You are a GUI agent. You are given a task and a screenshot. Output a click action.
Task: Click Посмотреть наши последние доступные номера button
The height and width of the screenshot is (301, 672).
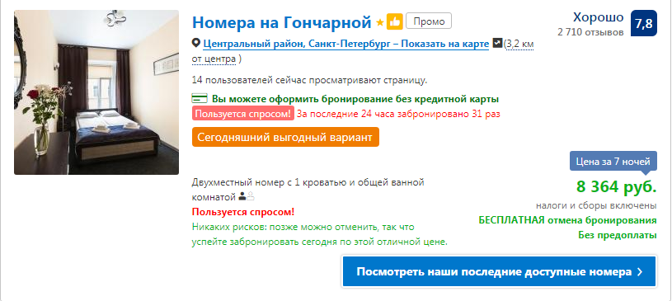[499, 271]
